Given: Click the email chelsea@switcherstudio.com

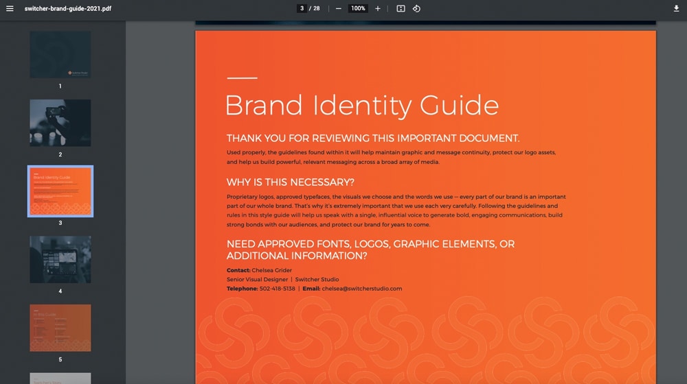Looking at the screenshot, I should (362, 289).
